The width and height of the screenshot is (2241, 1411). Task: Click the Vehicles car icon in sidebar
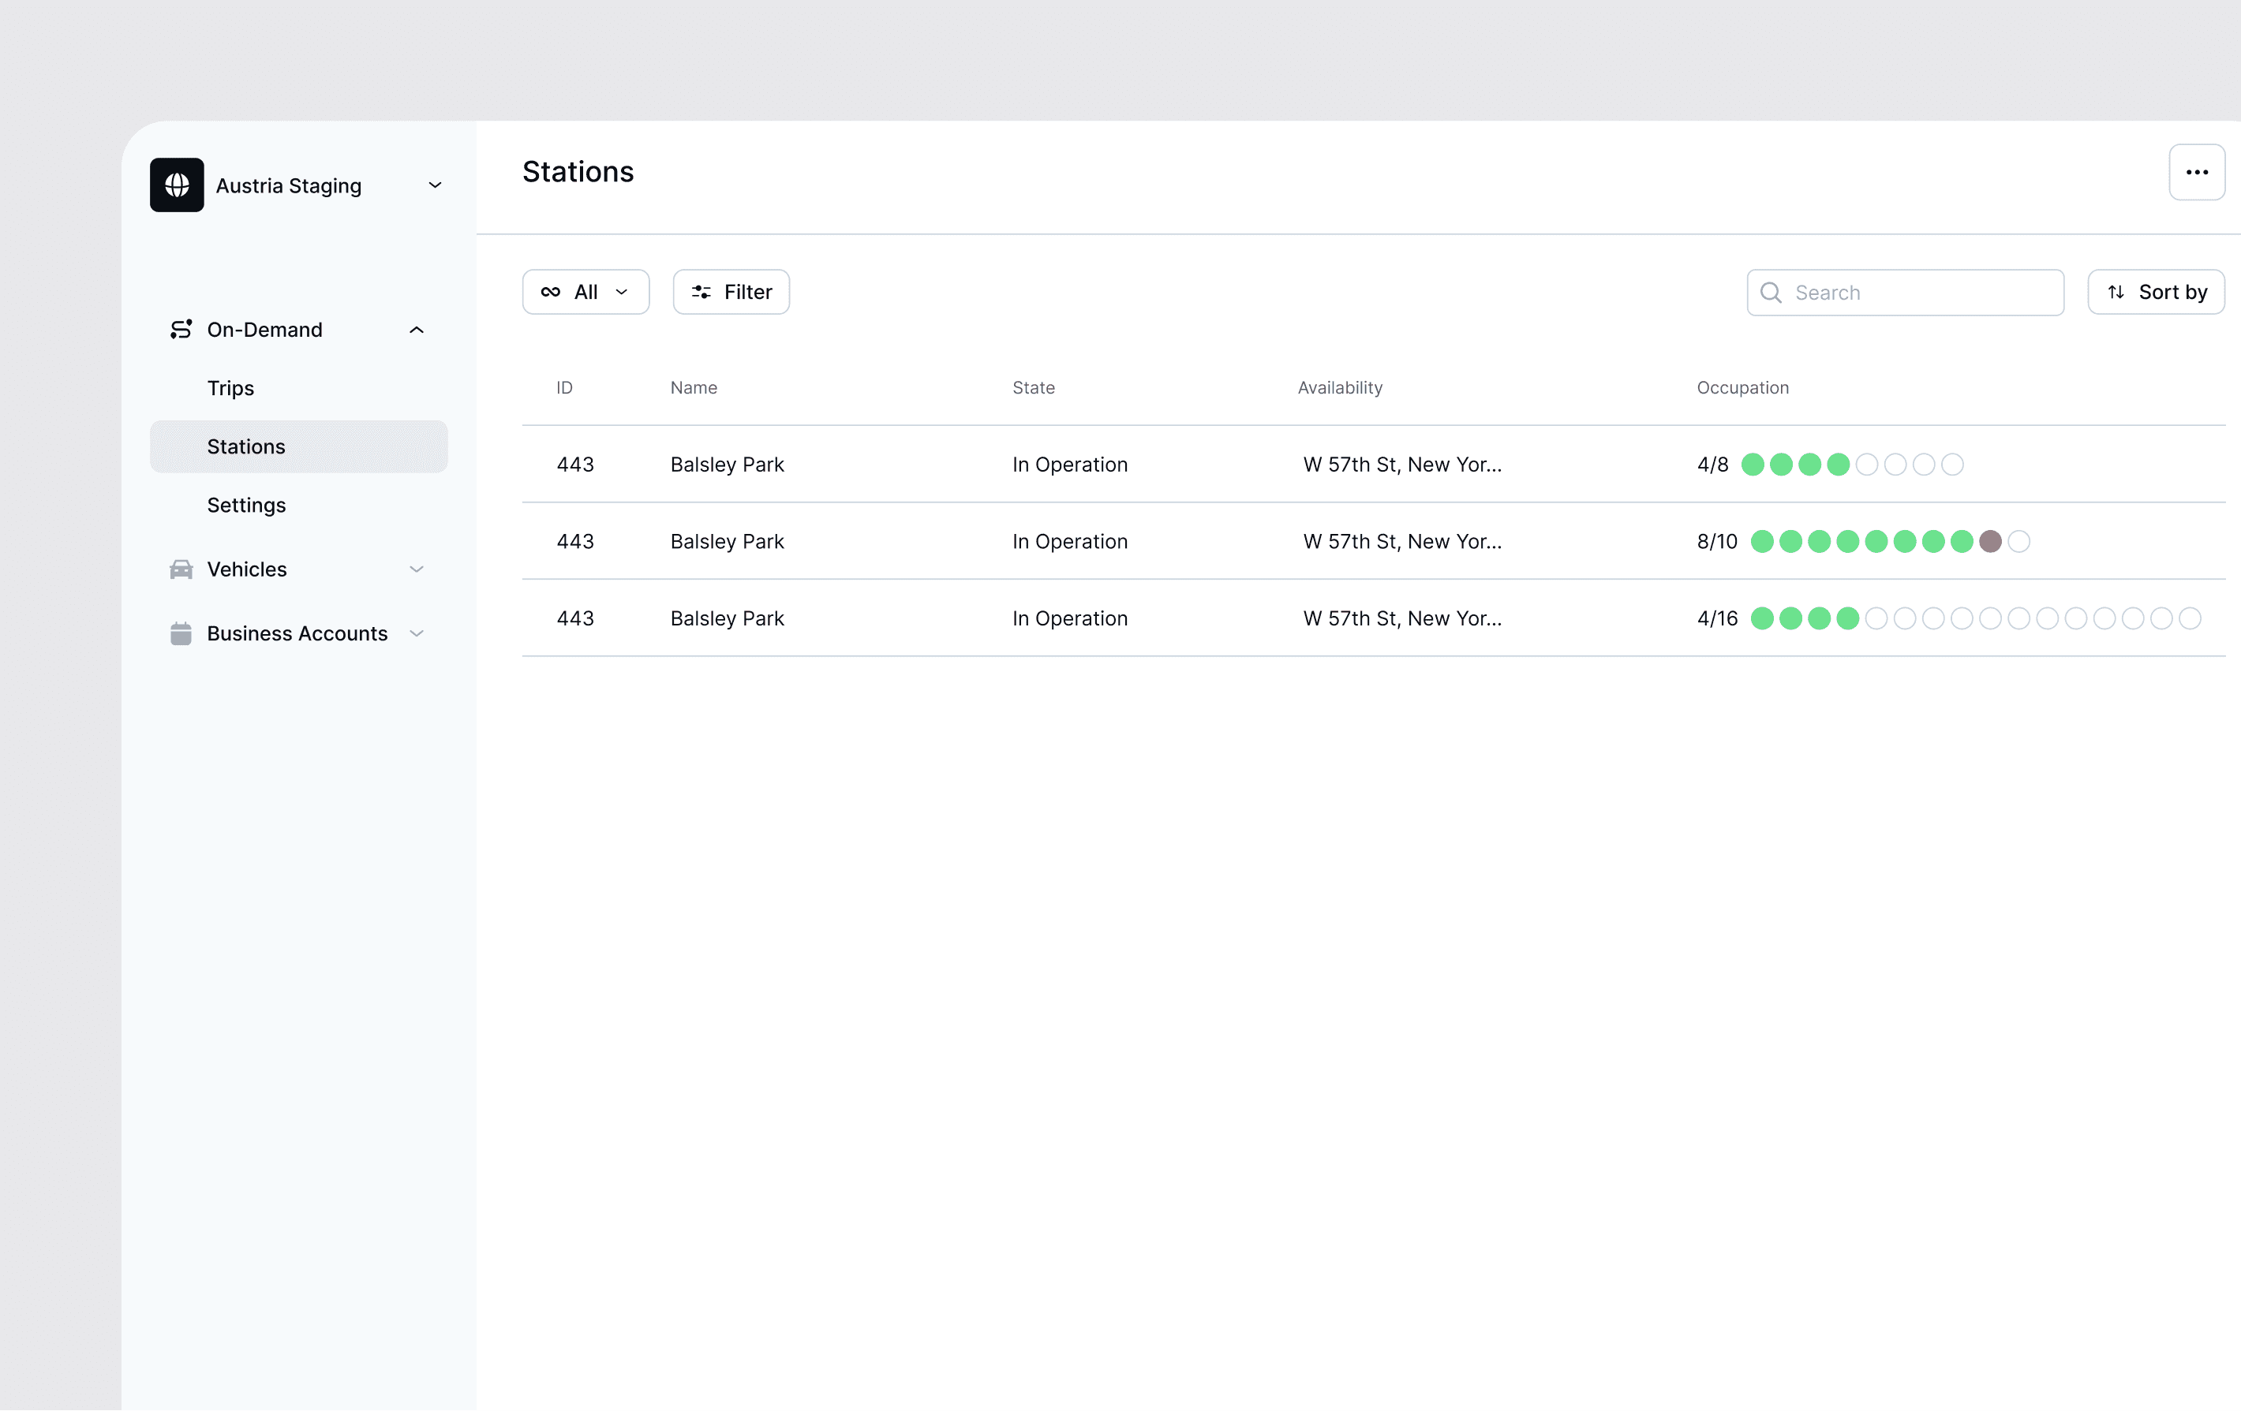tap(181, 569)
